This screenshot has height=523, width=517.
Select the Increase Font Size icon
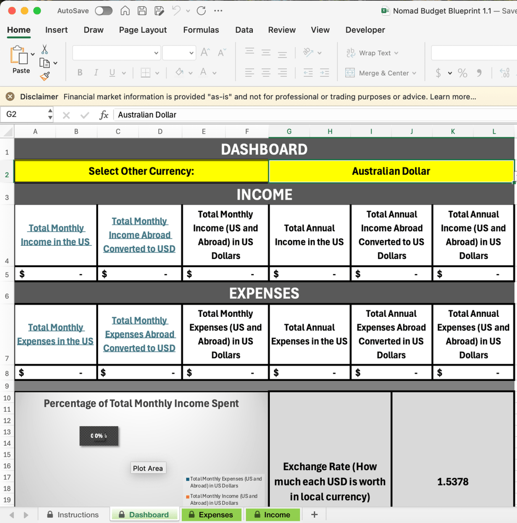point(205,52)
